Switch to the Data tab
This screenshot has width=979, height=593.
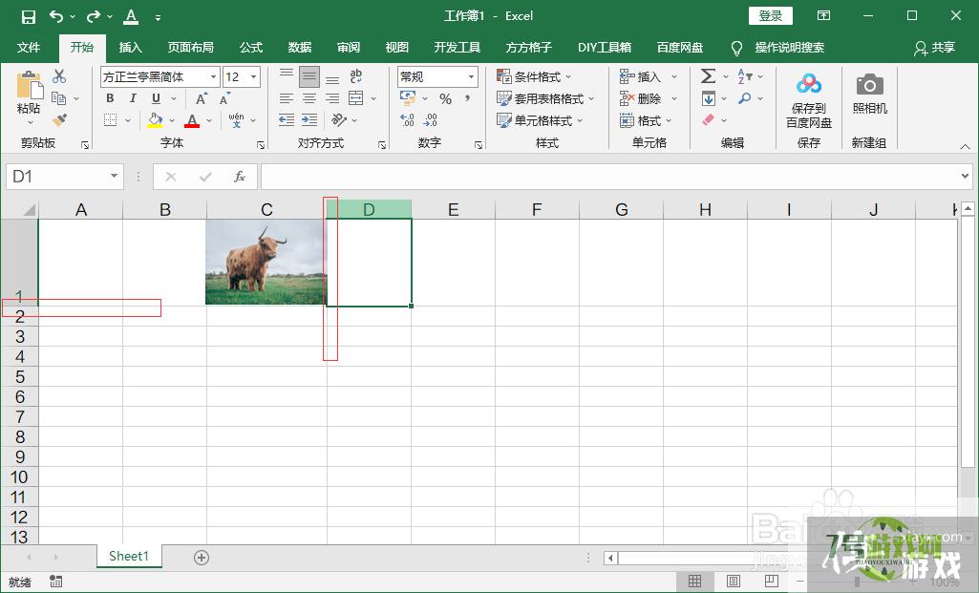(300, 48)
